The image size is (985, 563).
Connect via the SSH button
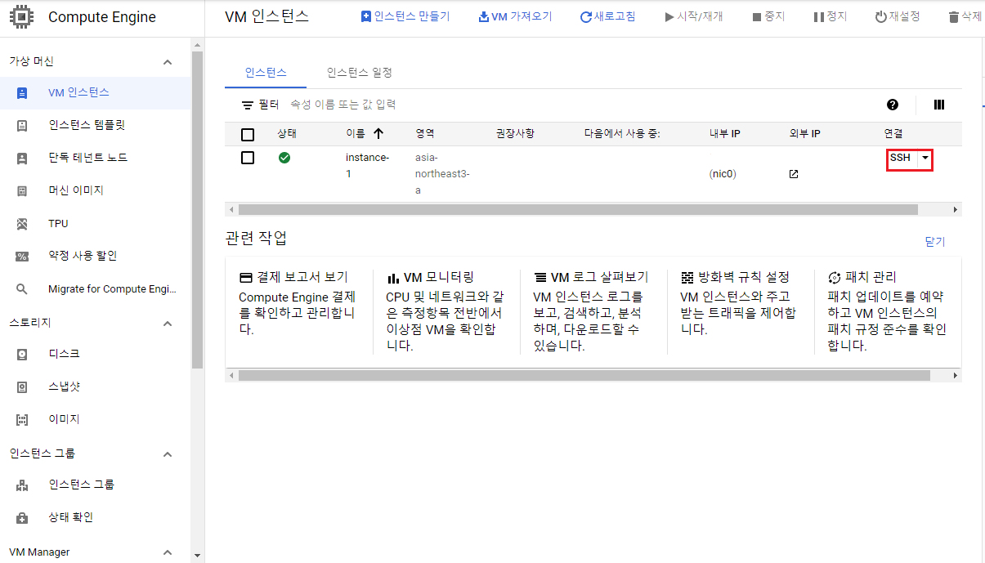click(901, 158)
